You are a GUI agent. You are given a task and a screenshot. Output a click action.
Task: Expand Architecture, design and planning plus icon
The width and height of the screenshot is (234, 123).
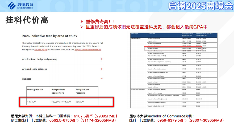click(x=102, y=59)
